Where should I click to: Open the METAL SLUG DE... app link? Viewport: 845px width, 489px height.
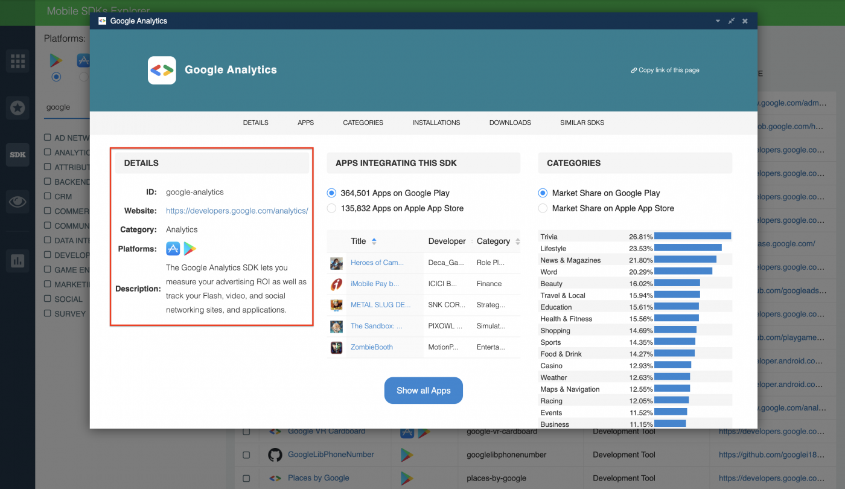pyautogui.click(x=381, y=305)
